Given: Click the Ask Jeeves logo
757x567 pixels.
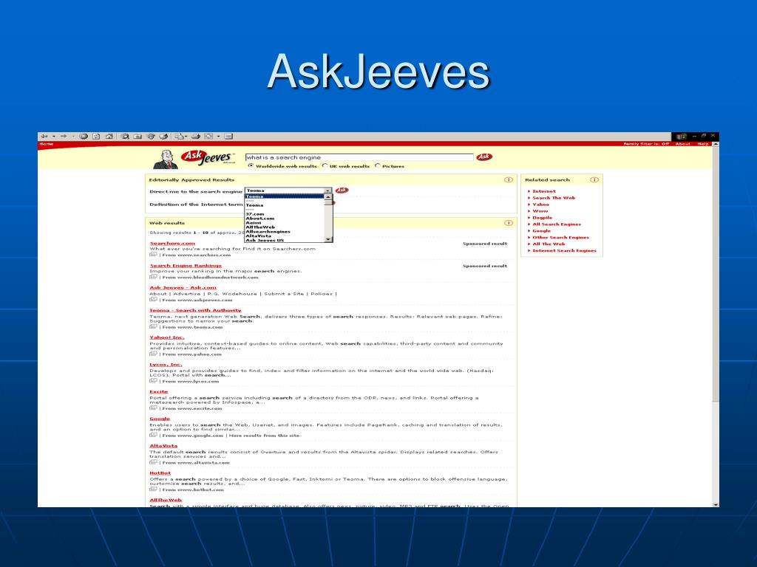Looking at the screenshot, I should tap(208, 157).
